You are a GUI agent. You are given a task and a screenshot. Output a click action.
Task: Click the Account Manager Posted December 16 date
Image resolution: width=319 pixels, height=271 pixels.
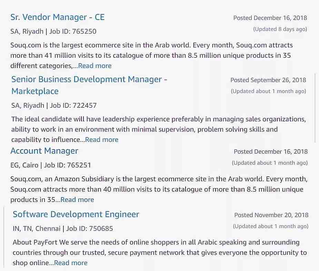point(271,152)
